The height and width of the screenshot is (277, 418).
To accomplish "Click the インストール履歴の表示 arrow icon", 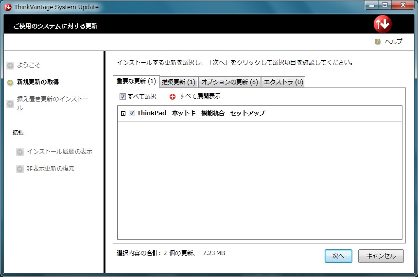I will coord(20,152).
